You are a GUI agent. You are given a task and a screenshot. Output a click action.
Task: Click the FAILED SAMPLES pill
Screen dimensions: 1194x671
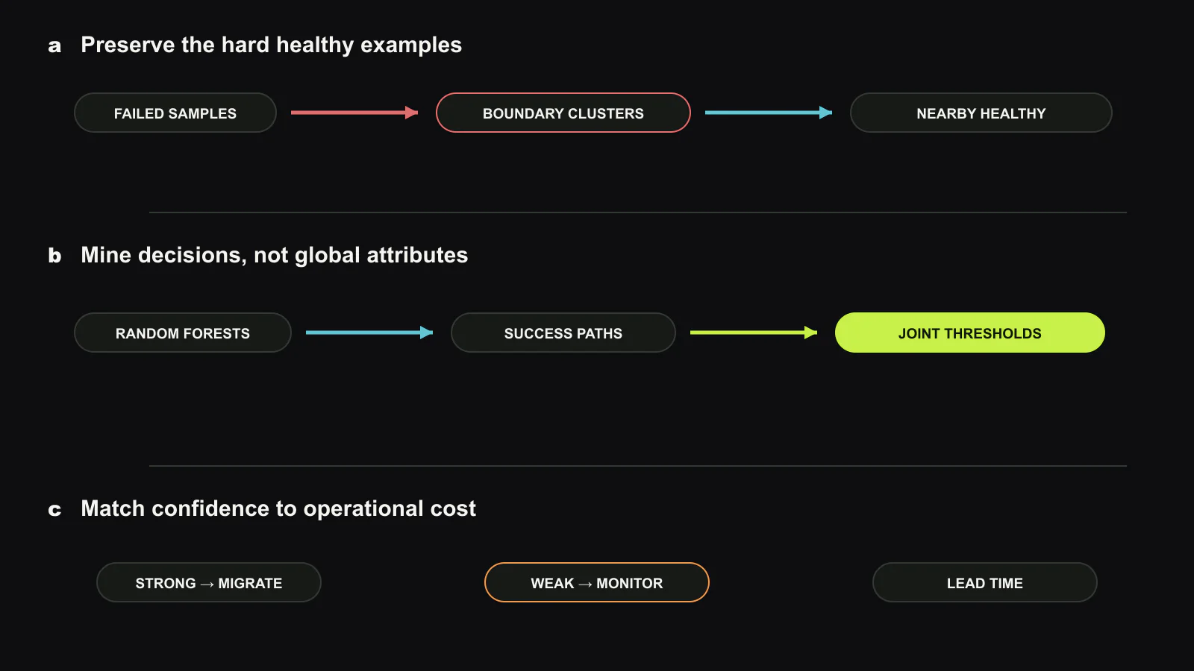175,113
